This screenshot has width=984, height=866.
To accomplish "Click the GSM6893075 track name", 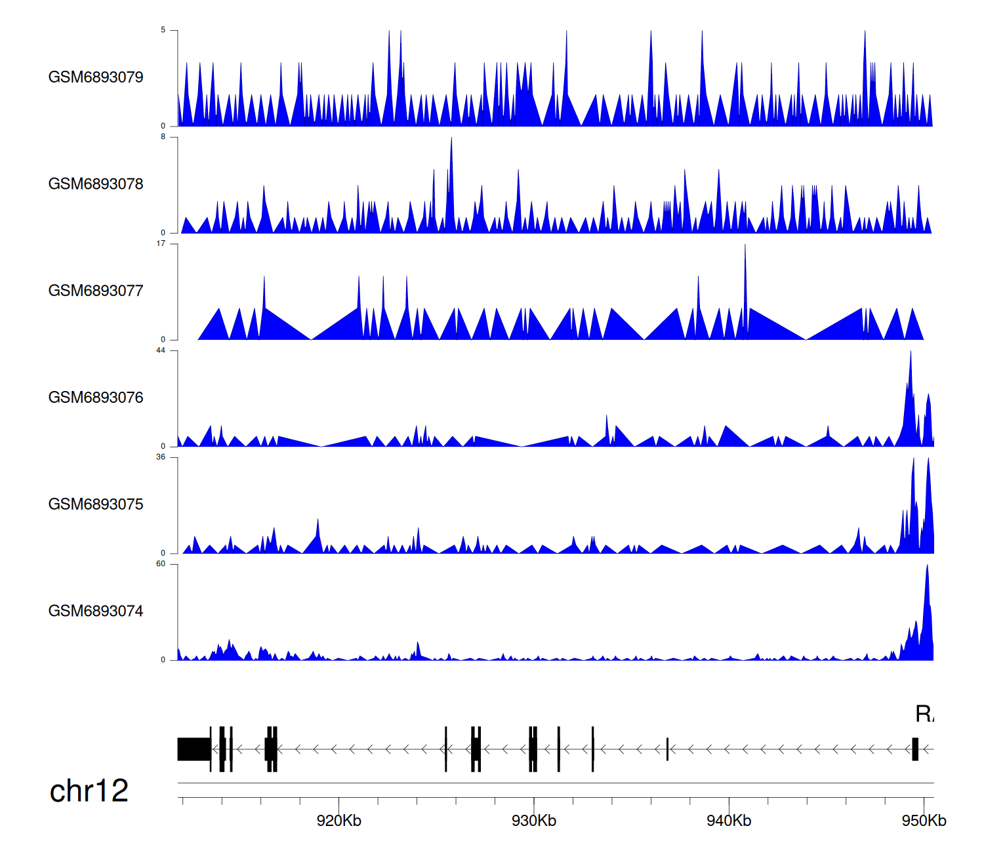I will (96, 505).
